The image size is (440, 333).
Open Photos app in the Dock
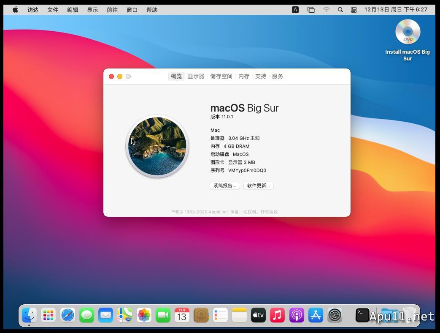[x=144, y=315]
